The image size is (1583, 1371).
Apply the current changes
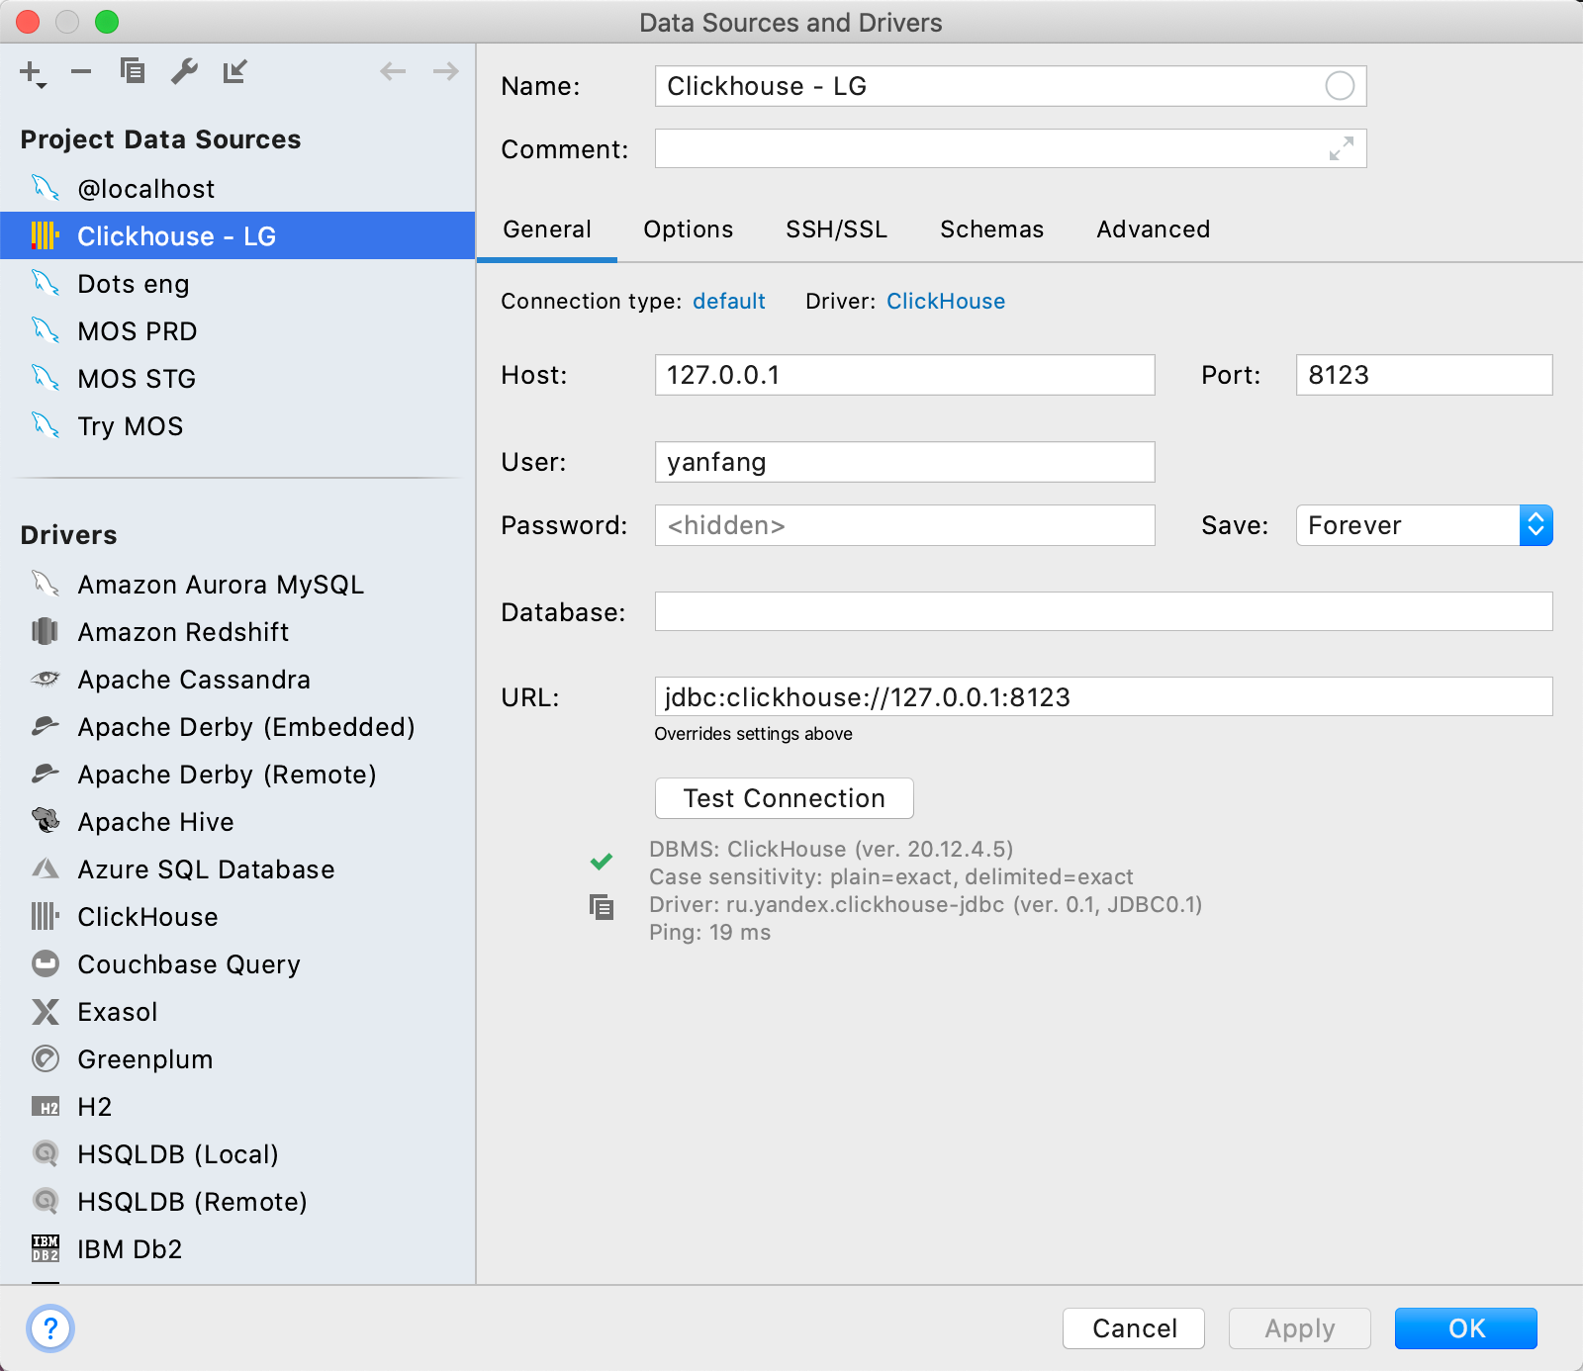[x=1298, y=1328]
